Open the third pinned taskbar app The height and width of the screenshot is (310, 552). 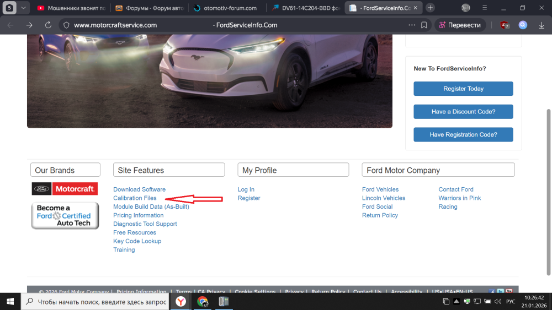pos(224,302)
